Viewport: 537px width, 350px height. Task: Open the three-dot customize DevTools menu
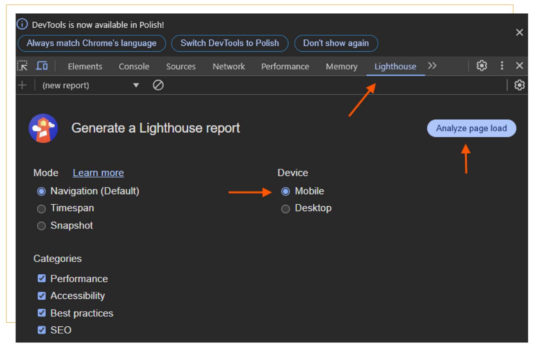502,66
